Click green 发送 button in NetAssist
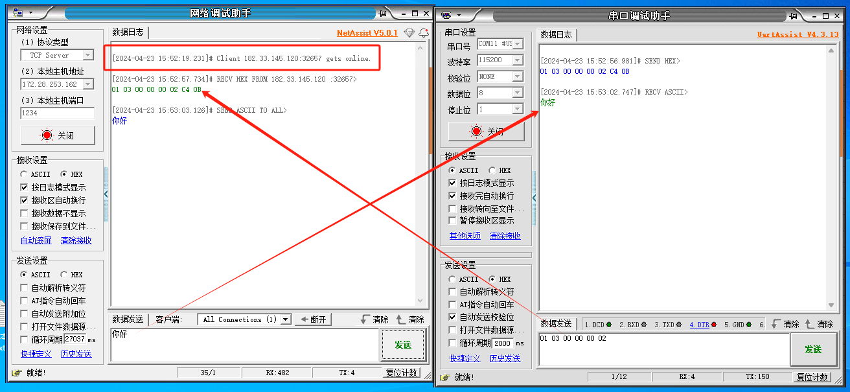 403,345
